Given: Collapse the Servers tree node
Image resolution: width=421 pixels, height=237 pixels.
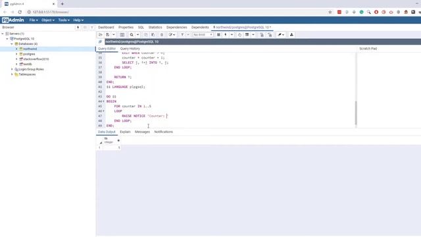Looking at the screenshot, I should point(3,34).
